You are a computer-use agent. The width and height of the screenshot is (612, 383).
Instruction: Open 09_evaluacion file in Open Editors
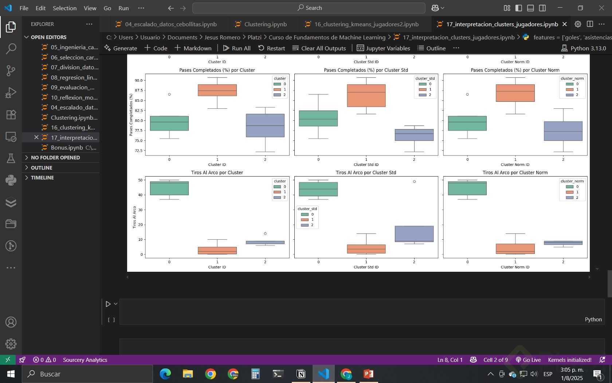(61, 88)
